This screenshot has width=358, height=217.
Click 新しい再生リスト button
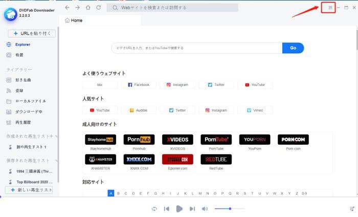(x=29, y=190)
